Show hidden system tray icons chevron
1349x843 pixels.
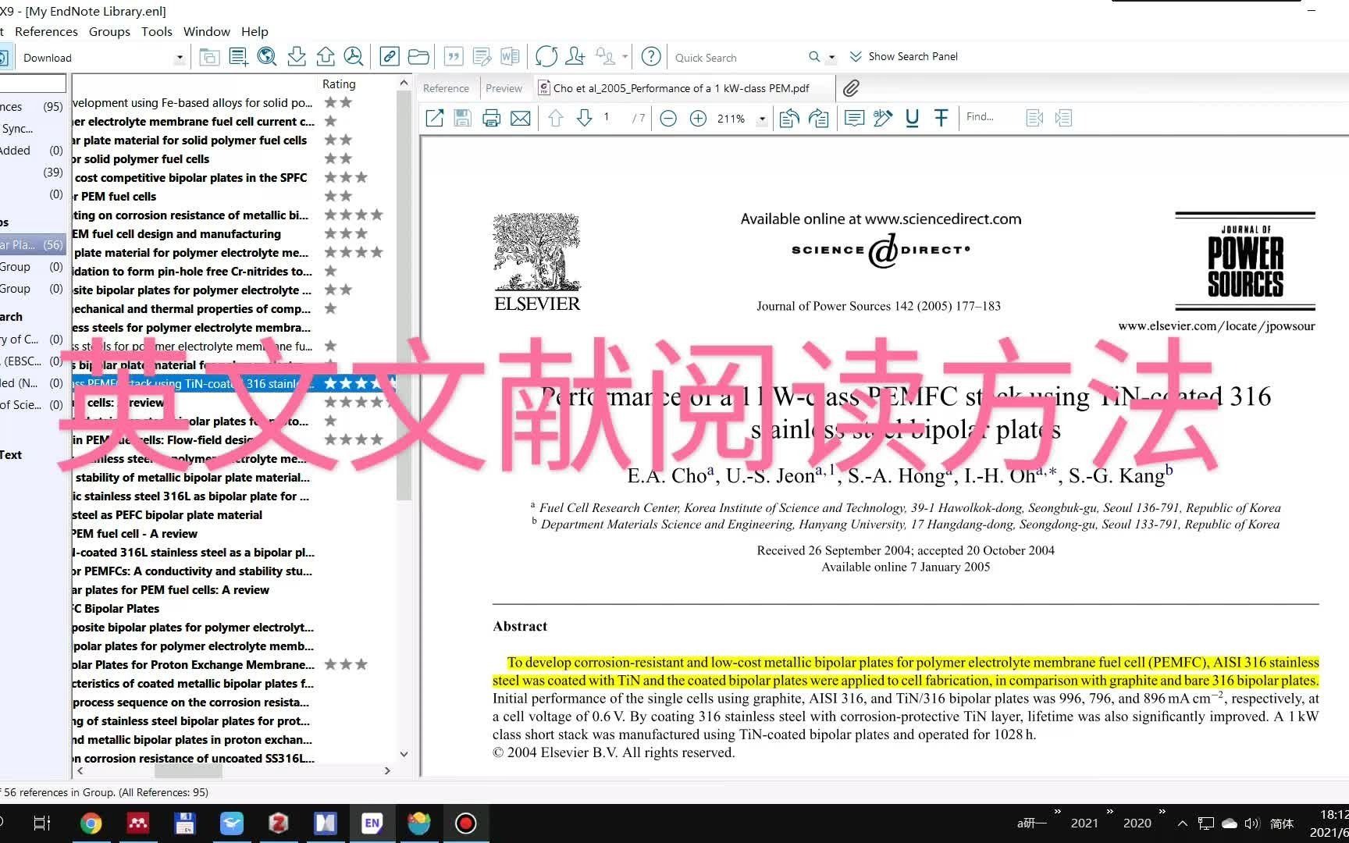tap(1182, 823)
